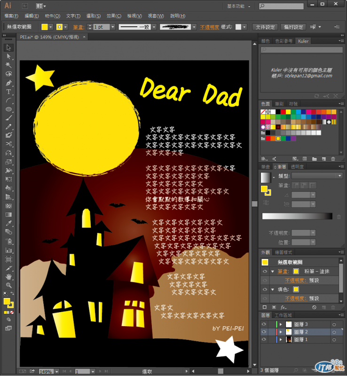Click the fx add effect icon in Appearance panel
Viewport: 347px width, 376px height.
284,307
